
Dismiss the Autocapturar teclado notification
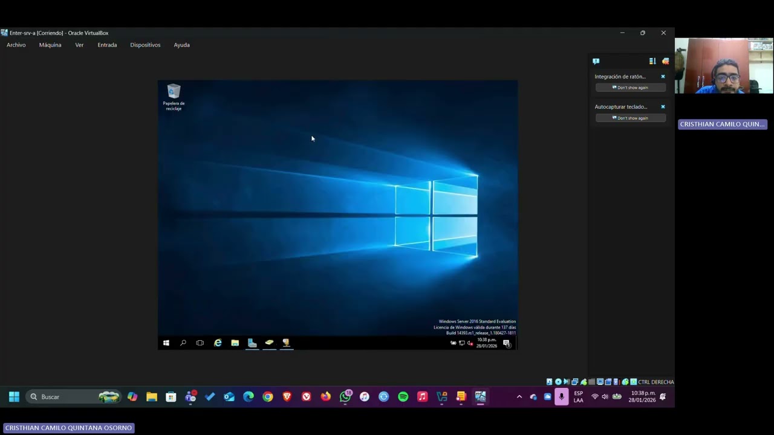click(663, 107)
